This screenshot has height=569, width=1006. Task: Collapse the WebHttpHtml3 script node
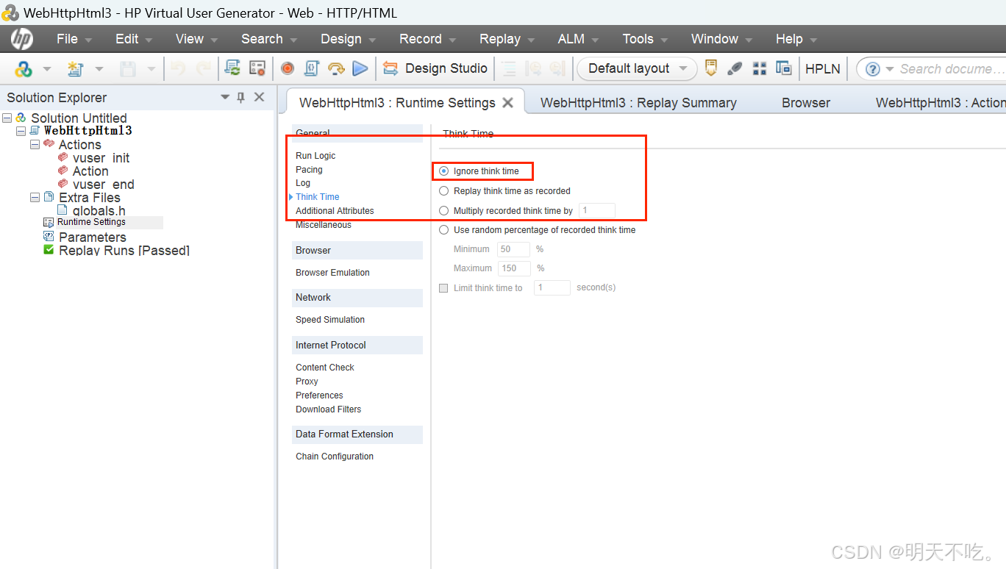[x=21, y=131]
